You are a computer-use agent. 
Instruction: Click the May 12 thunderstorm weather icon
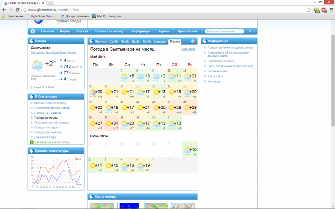click(93, 93)
